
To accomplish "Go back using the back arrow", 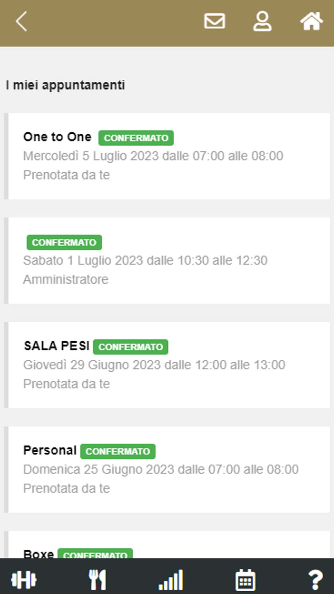I will (x=21, y=21).
